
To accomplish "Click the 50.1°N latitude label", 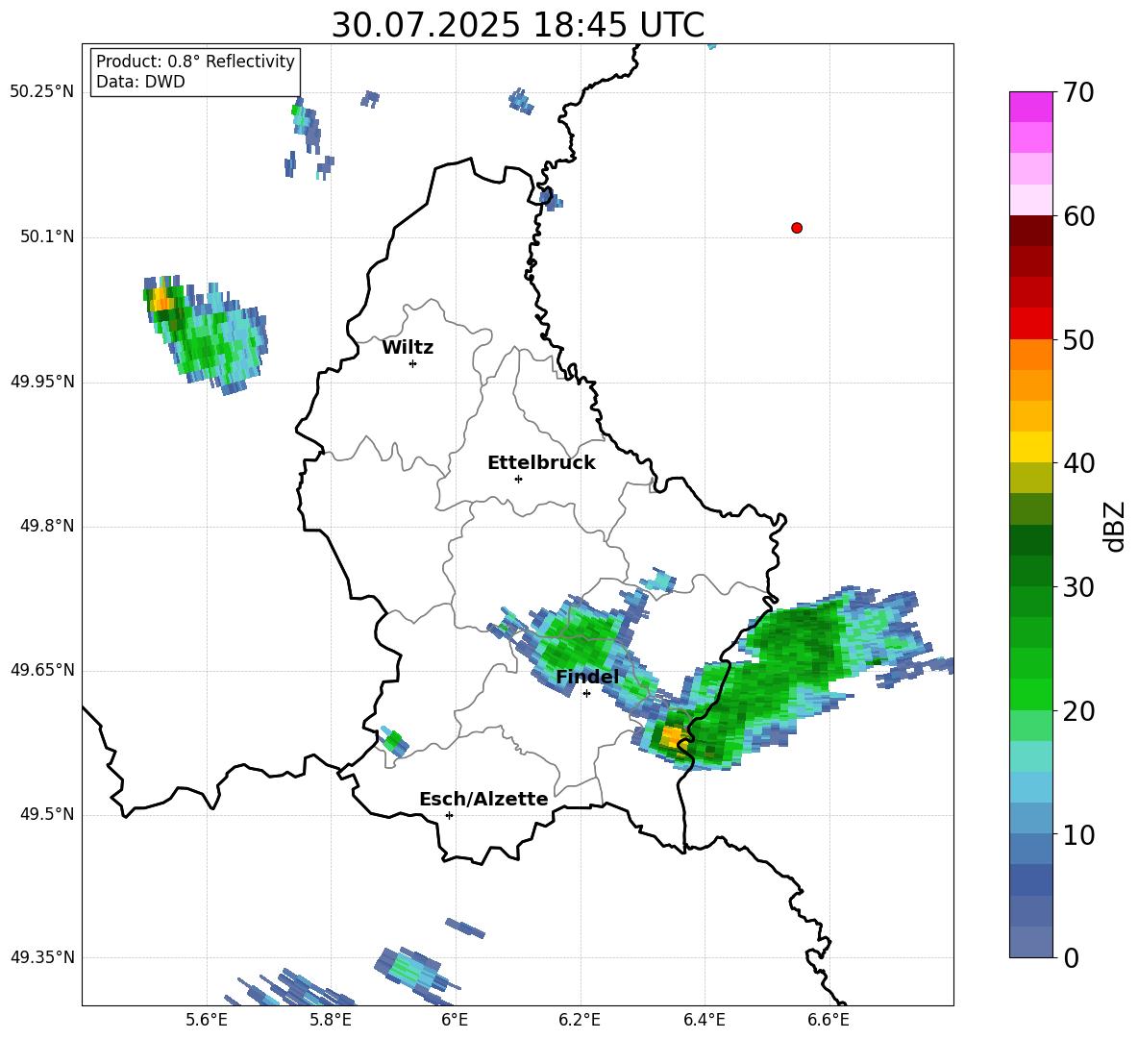I will point(47,236).
